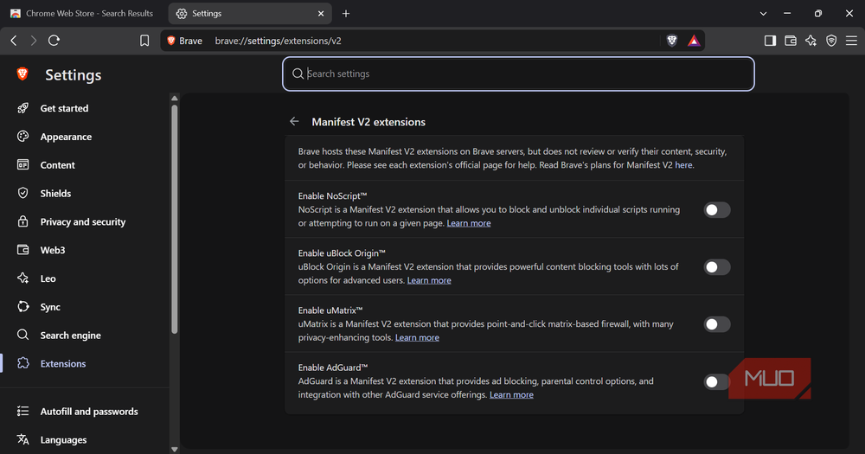Open Get started settings section

(x=64, y=108)
